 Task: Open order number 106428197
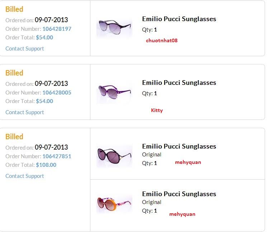[x=57, y=29]
